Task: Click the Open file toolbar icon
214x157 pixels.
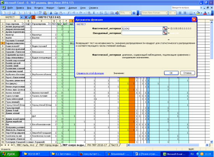Action: click(9, 13)
